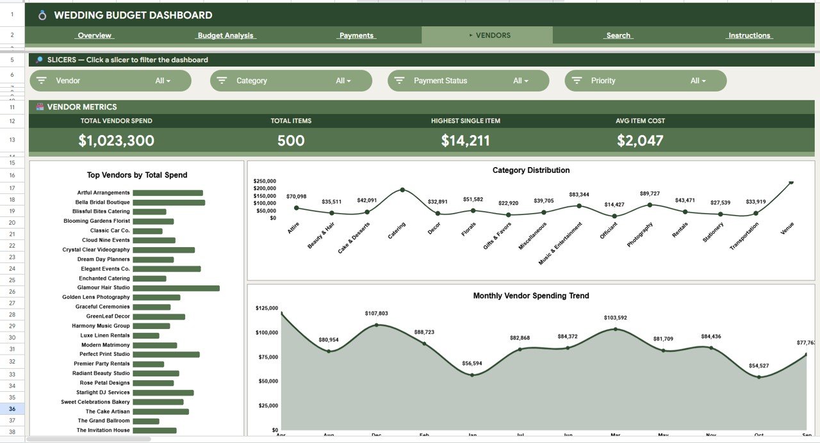Open the Overview page link
The height and width of the screenshot is (443, 820).
pyautogui.click(x=94, y=35)
